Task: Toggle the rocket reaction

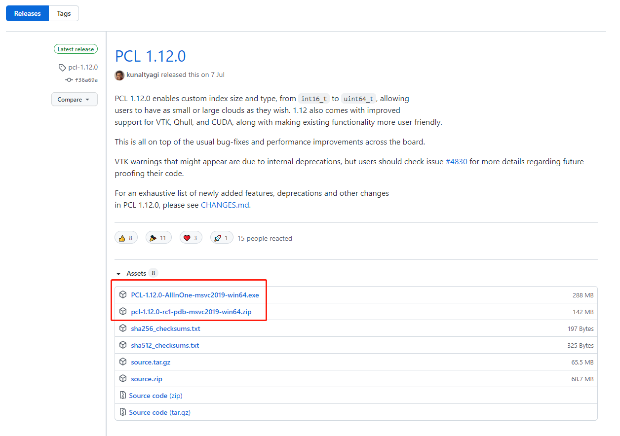Action: [221, 237]
